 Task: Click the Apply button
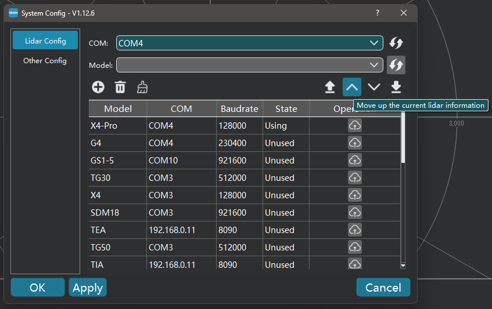pyautogui.click(x=88, y=288)
